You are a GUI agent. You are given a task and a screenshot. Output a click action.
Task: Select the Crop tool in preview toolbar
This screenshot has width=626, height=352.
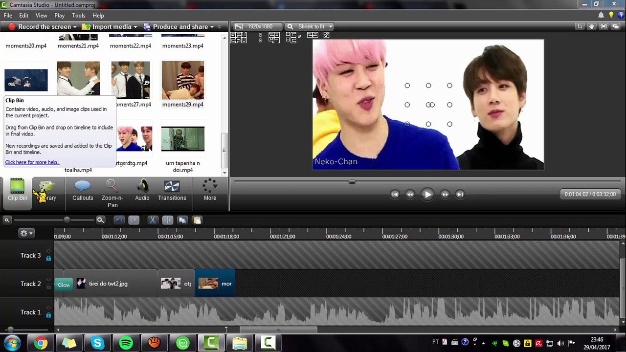[580, 26]
